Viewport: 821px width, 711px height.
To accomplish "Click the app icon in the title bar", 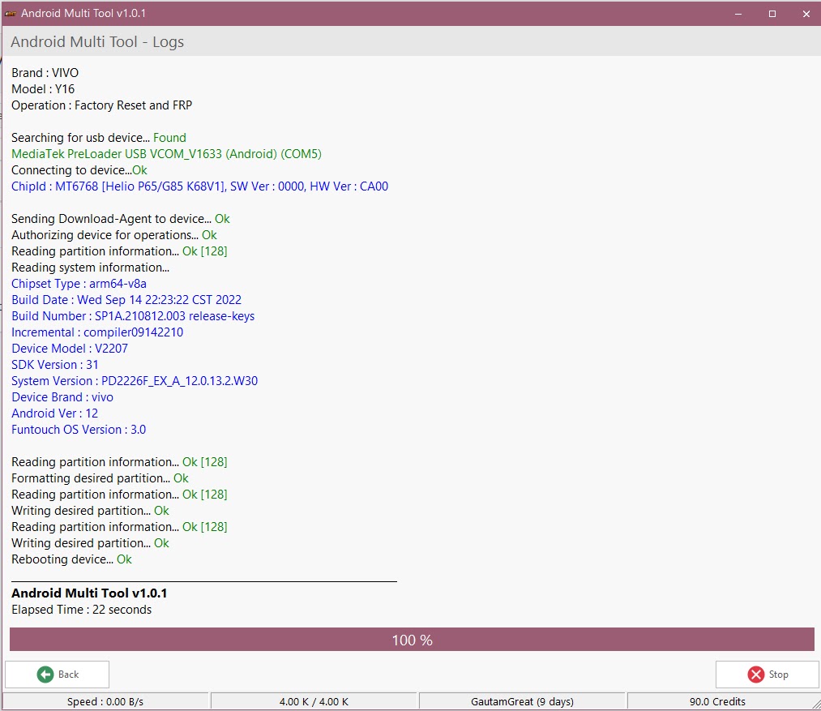I will pyautogui.click(x=11, y=14).
